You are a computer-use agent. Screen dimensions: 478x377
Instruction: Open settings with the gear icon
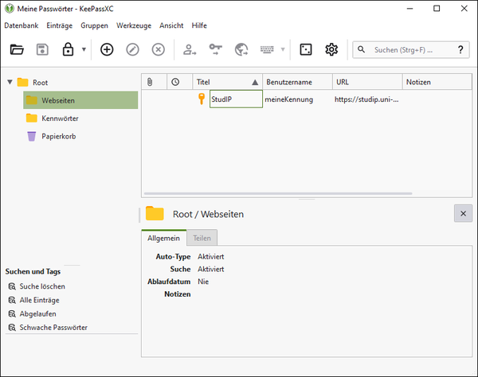coord(331,49)
